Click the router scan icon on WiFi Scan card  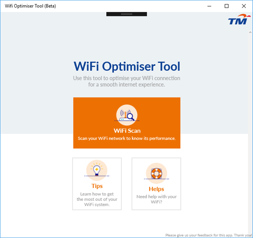click(x=127, y=115)
